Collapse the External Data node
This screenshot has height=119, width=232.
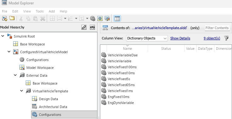pyautogui.click(x=15, y=75)
